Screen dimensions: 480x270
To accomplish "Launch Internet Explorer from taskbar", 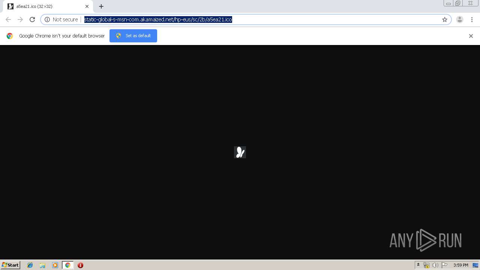I will coord(30,265).
